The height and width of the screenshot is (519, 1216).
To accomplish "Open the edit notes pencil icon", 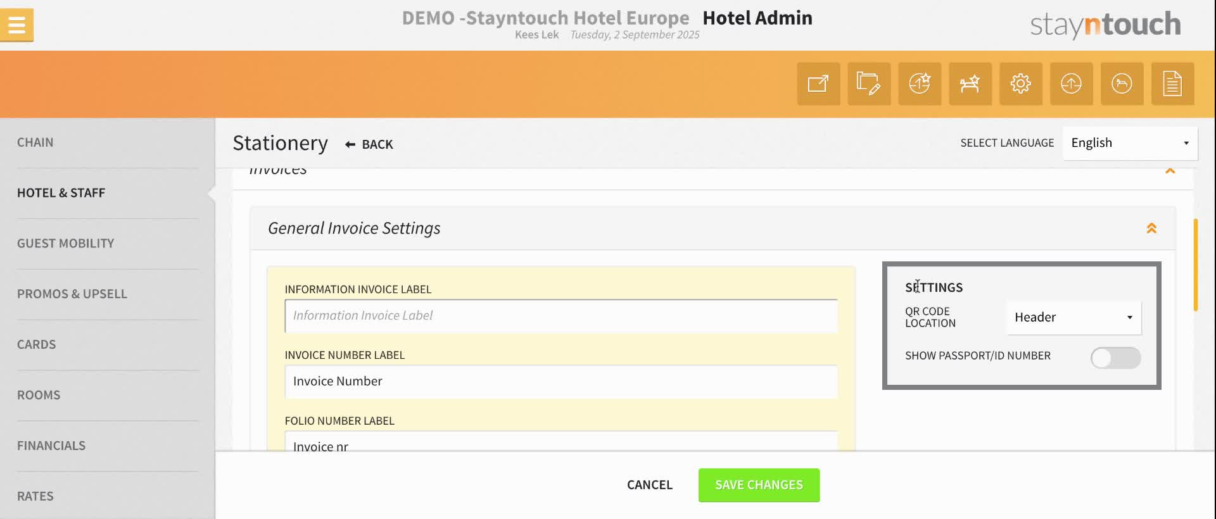I will click(869, 84).
